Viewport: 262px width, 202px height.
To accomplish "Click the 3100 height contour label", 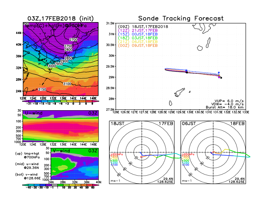I will (x=67, y=84).
